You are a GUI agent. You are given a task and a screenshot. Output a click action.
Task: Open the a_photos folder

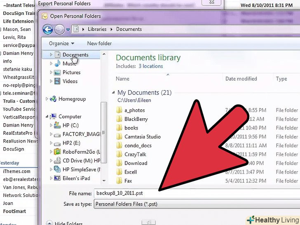click(134, 110)
